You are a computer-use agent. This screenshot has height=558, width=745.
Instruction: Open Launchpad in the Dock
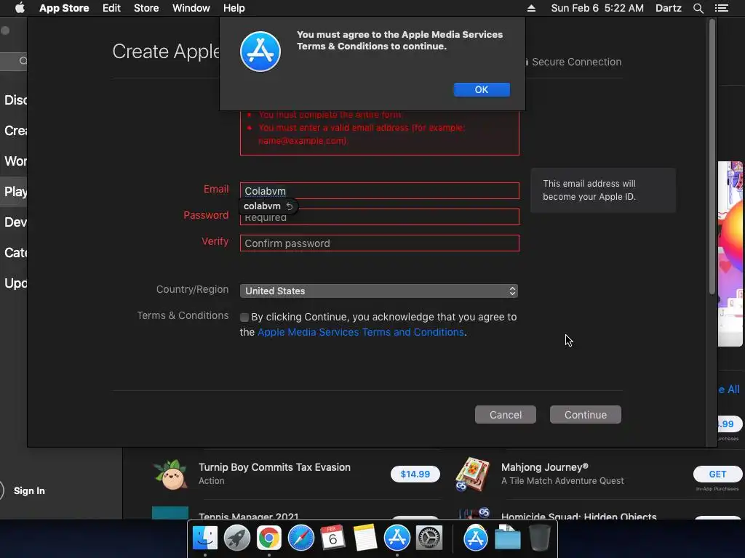click(236, 538)
